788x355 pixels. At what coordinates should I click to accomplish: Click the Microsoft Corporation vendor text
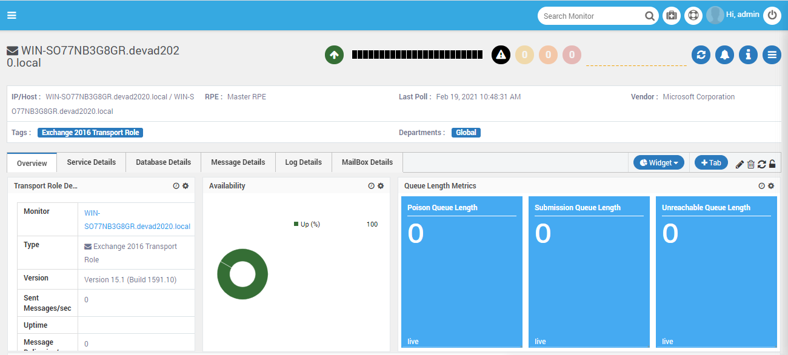coord(698,97)
